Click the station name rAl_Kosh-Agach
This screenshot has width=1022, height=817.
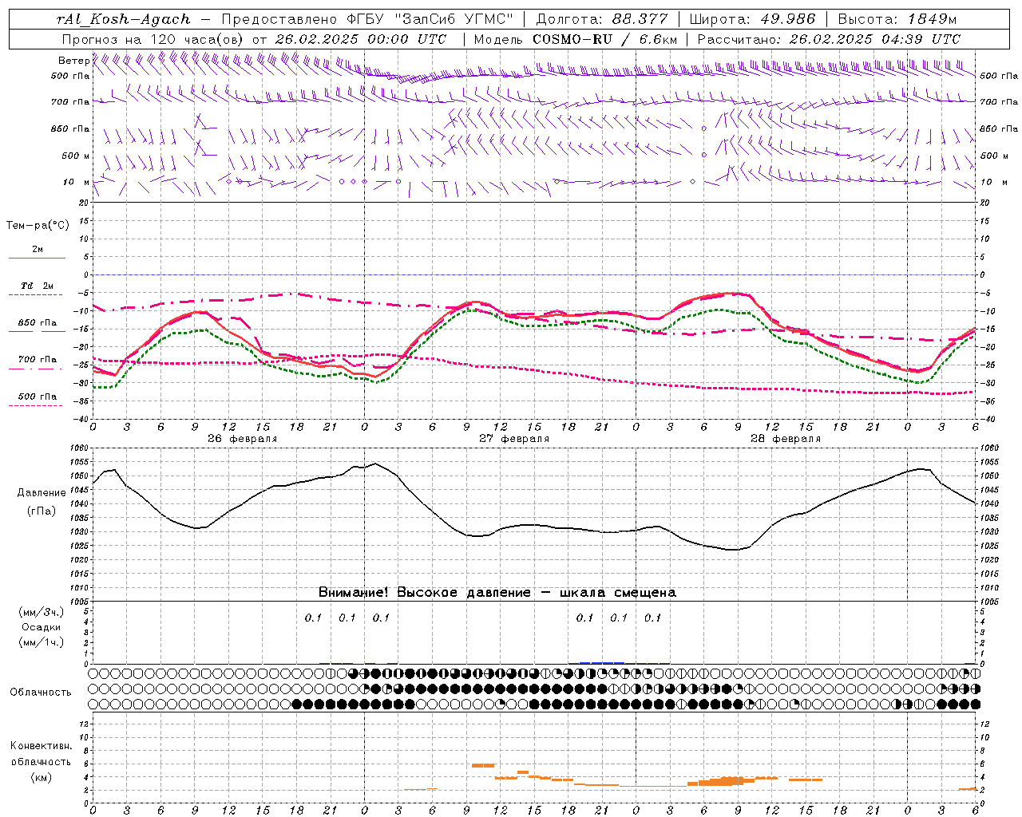pyautogui.click(x=124, y=19)
